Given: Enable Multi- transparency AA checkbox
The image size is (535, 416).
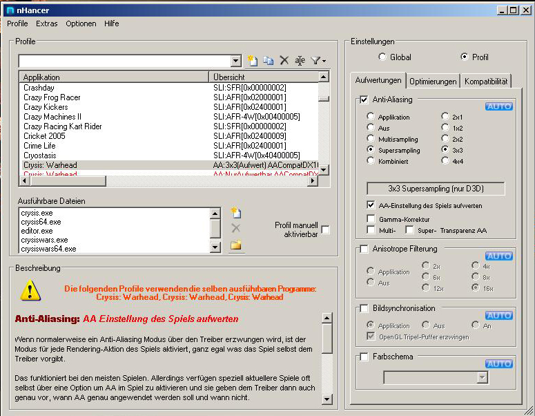Looking at the screenshot, I should pos(371,230).
